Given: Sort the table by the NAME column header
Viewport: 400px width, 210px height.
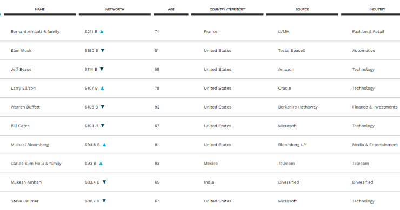Looking at the screenshot, I should 40,9.
